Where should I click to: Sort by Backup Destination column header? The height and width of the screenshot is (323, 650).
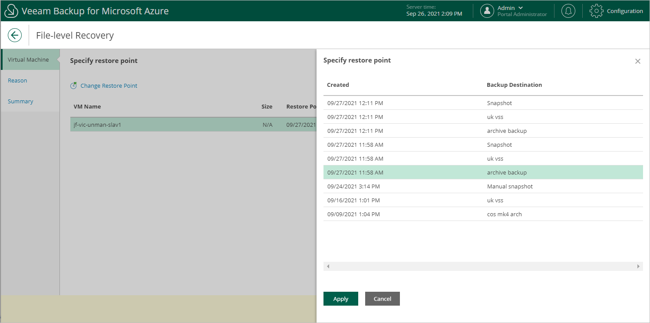pyautogui.click(x=514, y=85)
